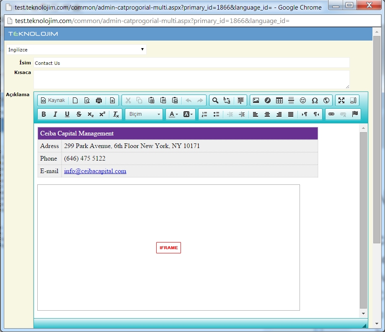Screen dimensions: 385x332
Task: Click the Anchor flag icon
Action: 355,114
